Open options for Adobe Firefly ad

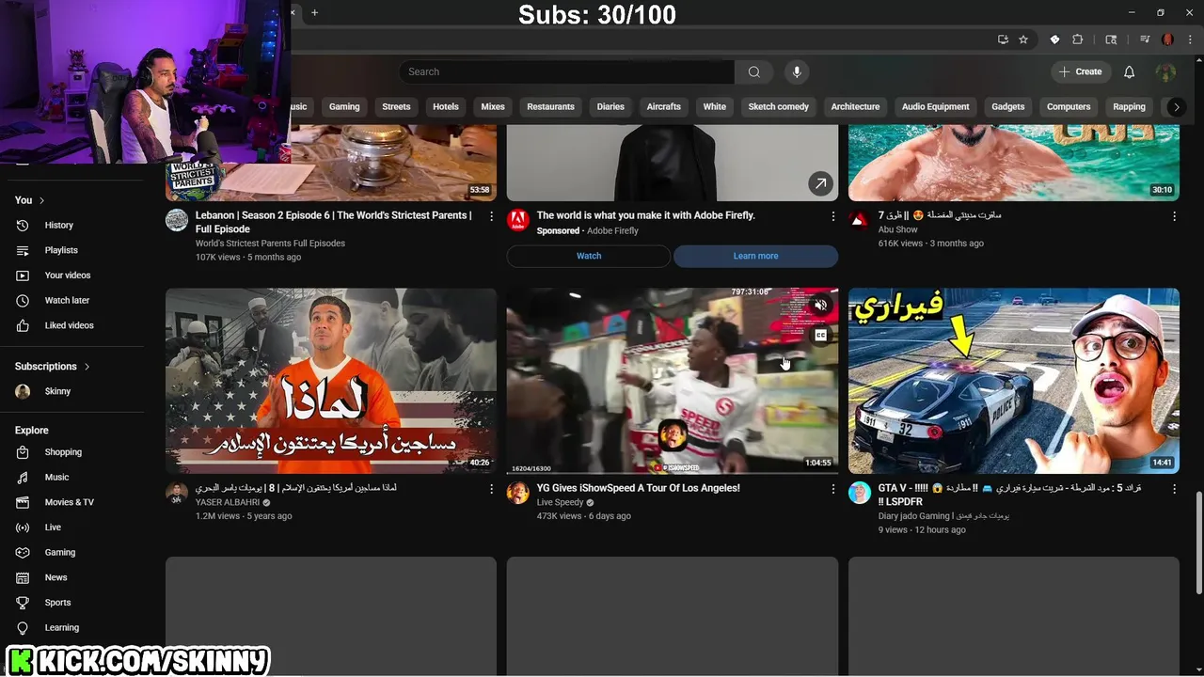832,216
